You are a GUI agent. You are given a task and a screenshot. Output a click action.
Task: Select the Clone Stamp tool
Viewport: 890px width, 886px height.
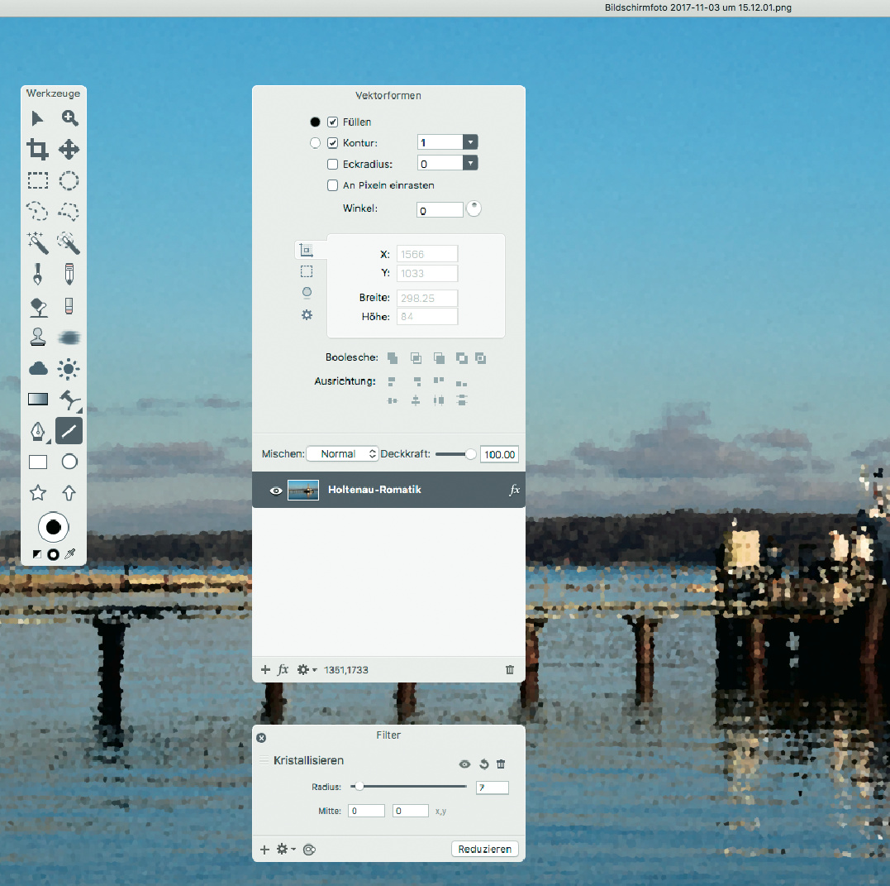coord(38,337)
